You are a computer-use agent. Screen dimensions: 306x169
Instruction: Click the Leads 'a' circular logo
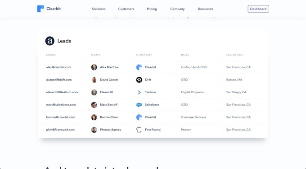point(50,41)
